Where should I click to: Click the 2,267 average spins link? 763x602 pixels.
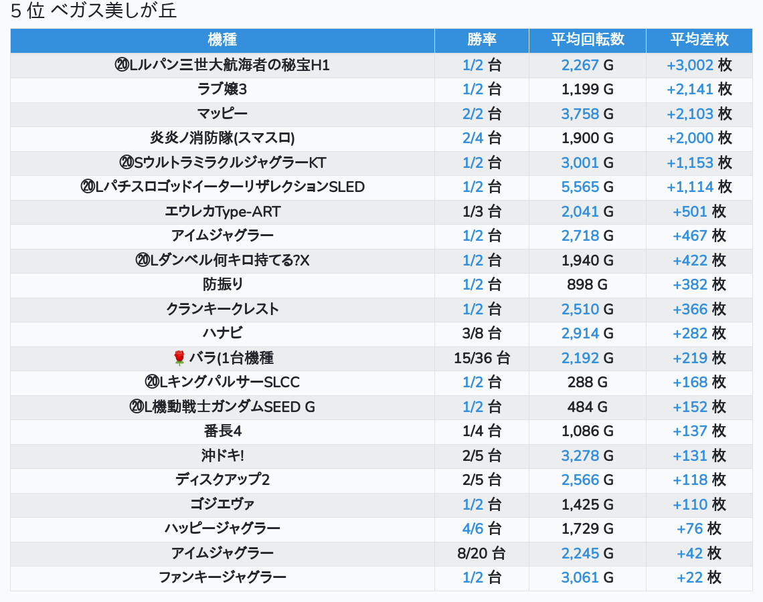point(580,65)
